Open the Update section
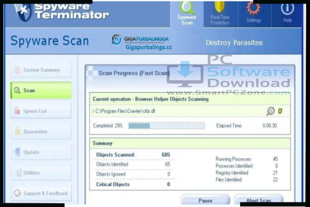310x207 pixels. pos(41,152)
